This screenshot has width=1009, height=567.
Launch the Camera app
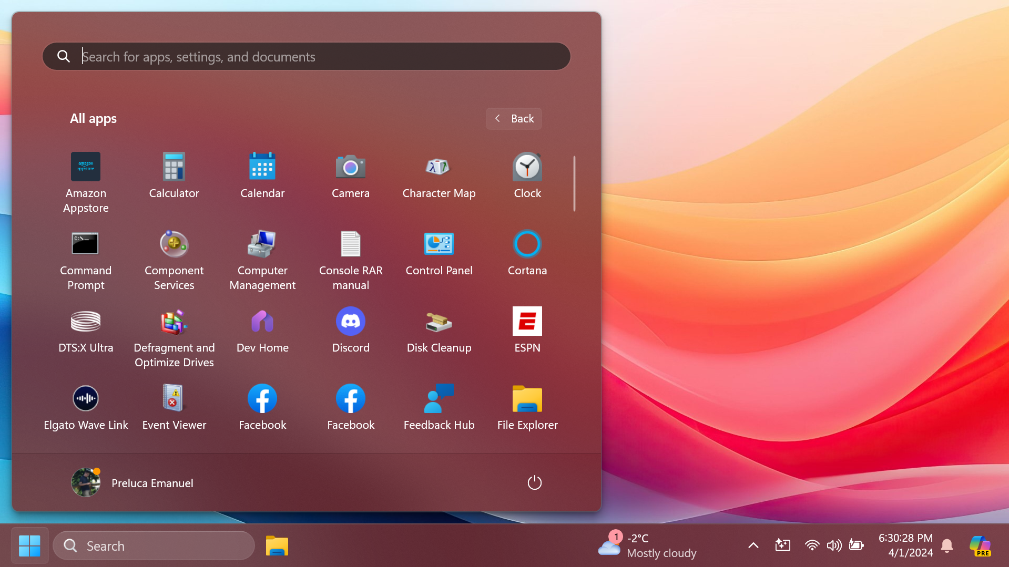tap(351, 176)
